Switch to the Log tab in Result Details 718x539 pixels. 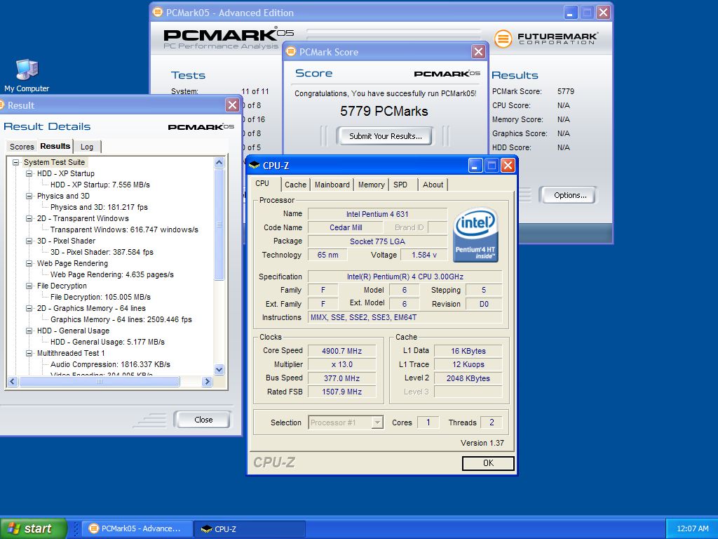point(87,147)
